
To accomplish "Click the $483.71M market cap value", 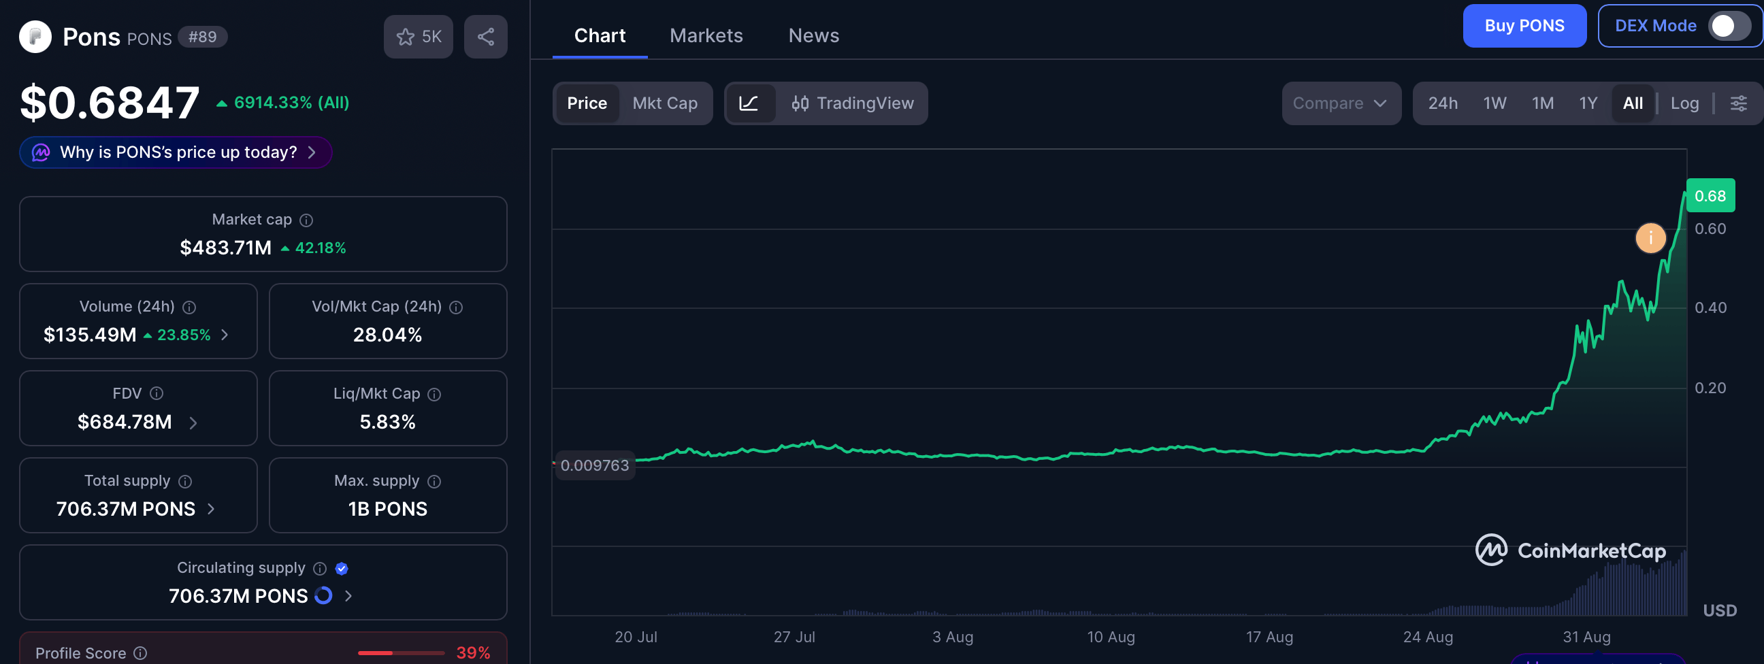I will point(225,248).
